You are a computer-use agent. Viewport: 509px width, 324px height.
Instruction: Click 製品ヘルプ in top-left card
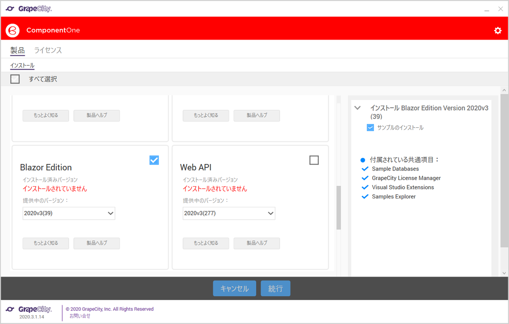coord(97,116)
